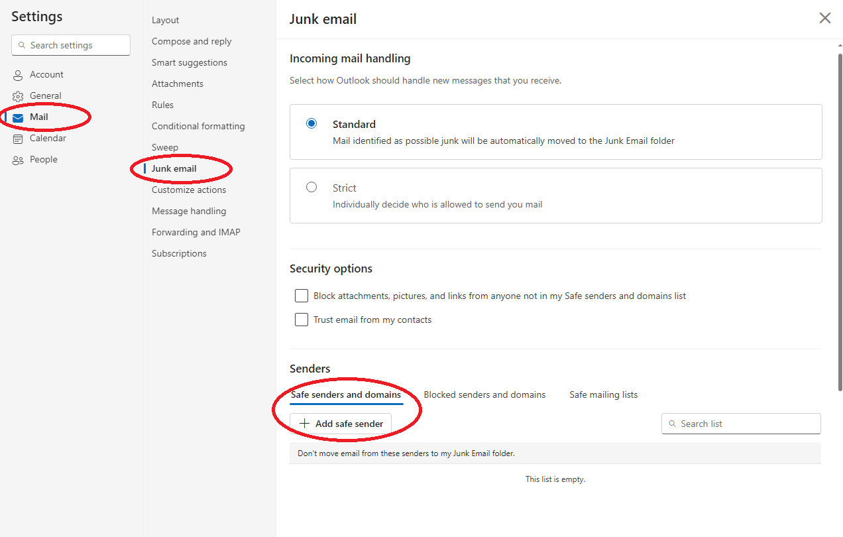
Task: Enable Block attachments, pictures, and links checkbox
Action: [x=302, y=296]
